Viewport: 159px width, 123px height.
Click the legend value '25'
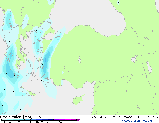(49, 122)
